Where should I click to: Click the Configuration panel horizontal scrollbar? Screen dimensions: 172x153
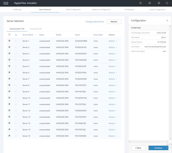pyautogui.click(x=149, y=141)
